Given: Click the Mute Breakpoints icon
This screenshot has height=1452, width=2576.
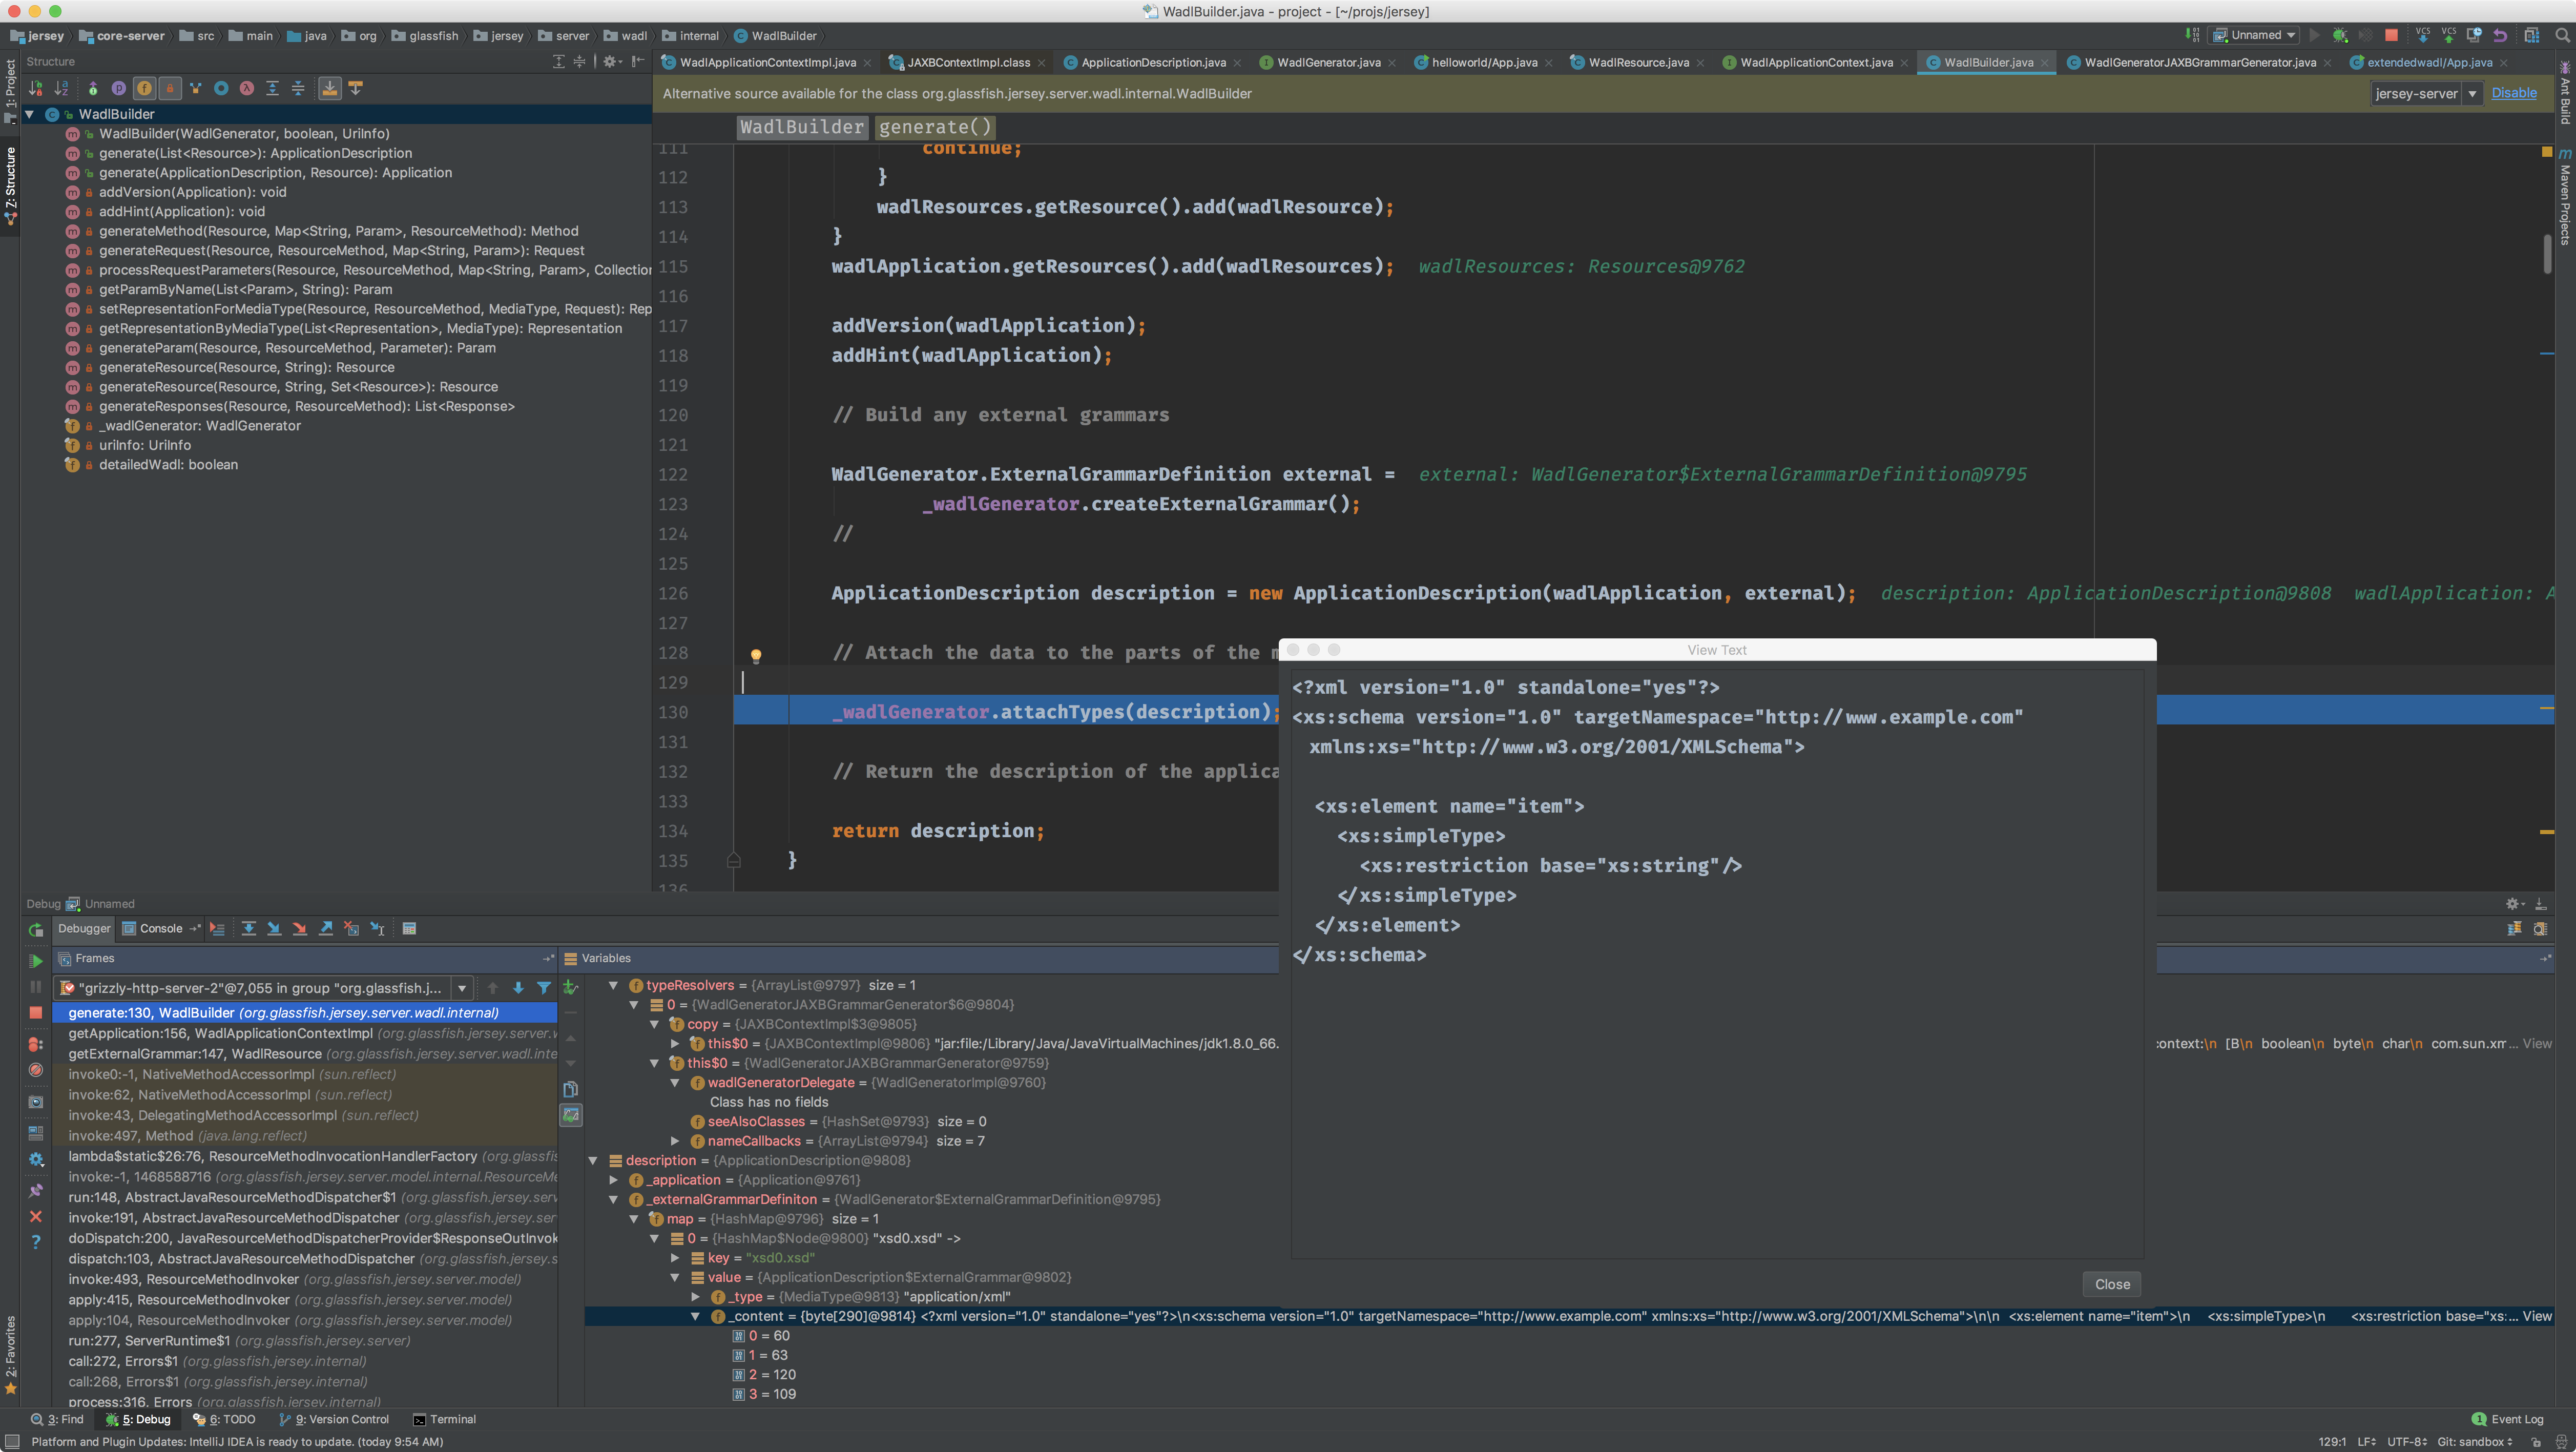Looking at the screenshot, I should [36, 1070].
